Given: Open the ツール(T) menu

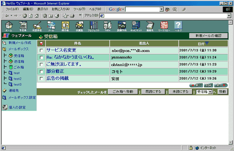Looking at the screenshot, I should click(79, 9).
